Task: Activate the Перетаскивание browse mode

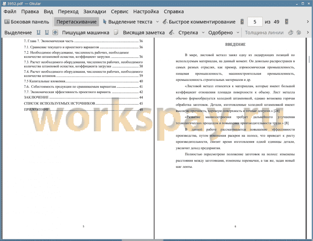Action: (x=76, y=22)
